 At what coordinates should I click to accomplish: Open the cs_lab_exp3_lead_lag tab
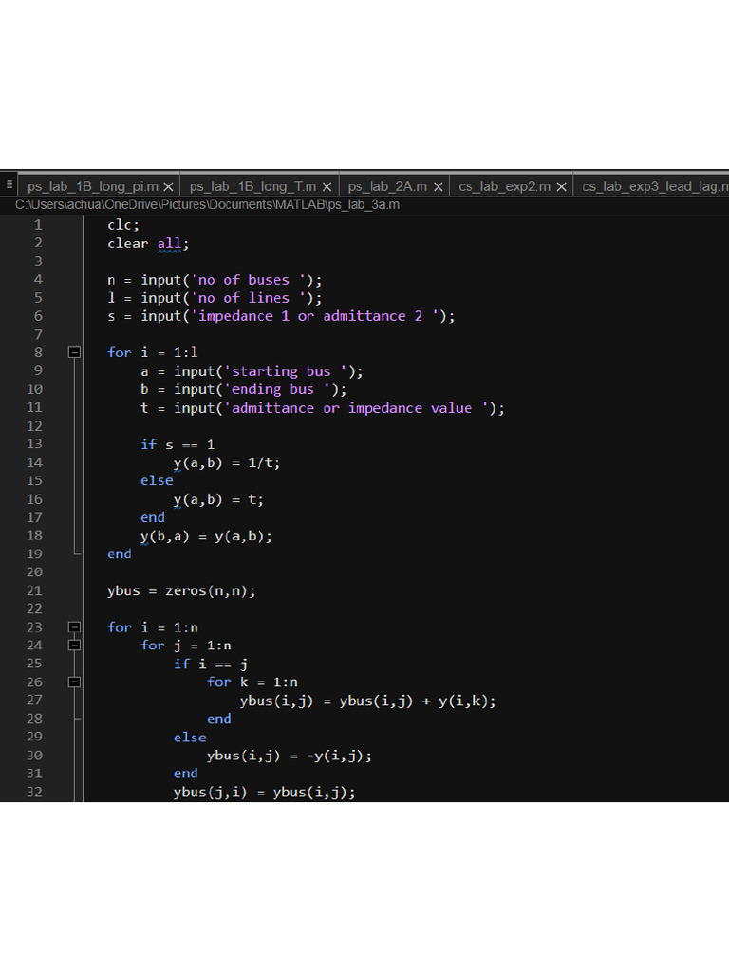[655, 187]
